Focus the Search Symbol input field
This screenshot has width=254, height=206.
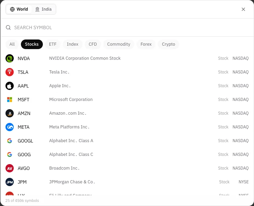[127, 27]
